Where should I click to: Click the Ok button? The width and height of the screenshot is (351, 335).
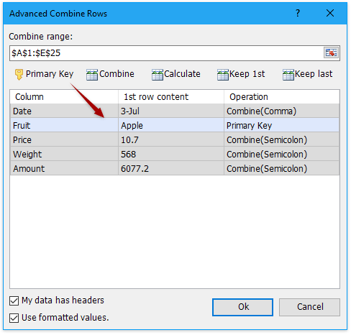pos(242,307)
